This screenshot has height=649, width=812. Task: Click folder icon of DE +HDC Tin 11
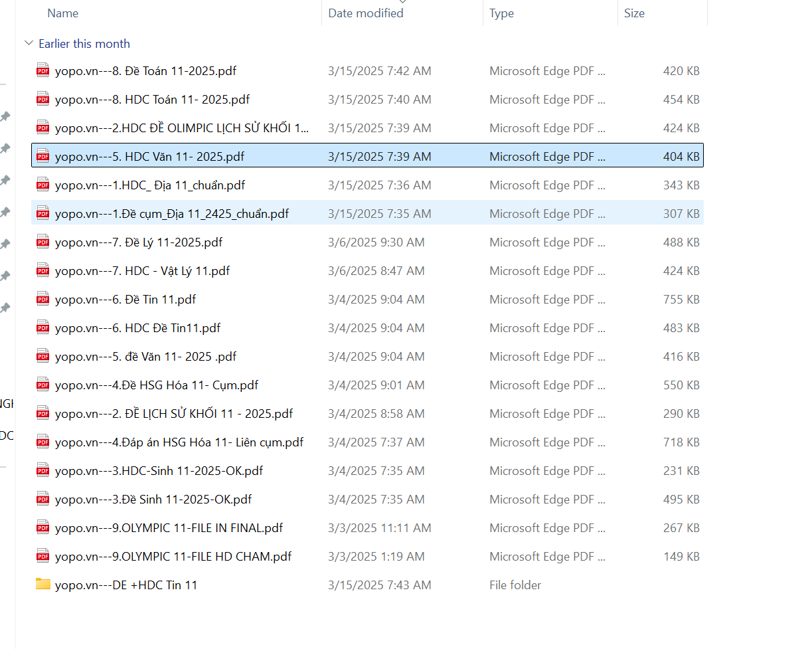pos(43,585)
